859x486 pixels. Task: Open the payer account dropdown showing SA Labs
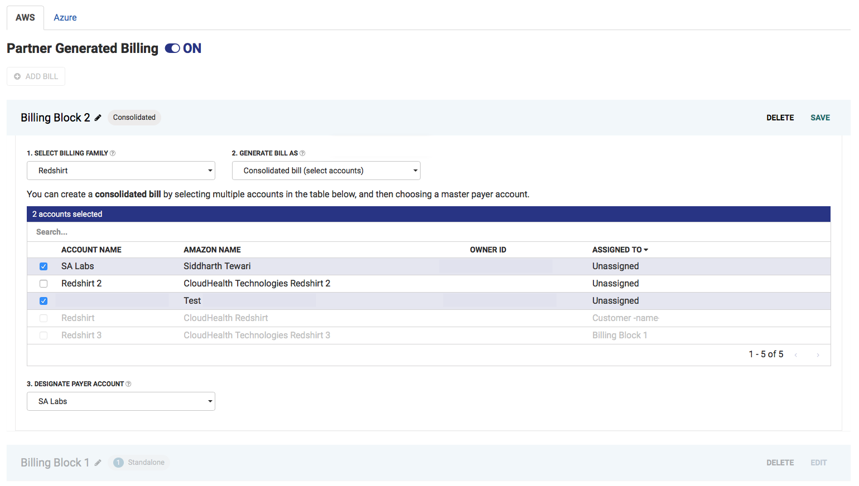pos(120,401)
